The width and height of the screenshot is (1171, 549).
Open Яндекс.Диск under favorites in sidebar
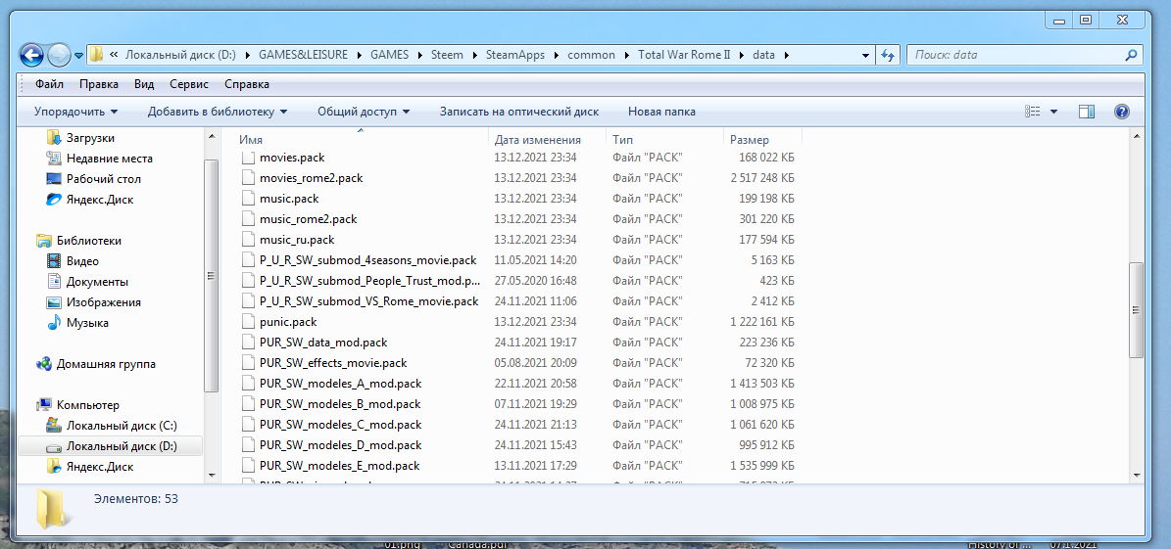point(99,200)
